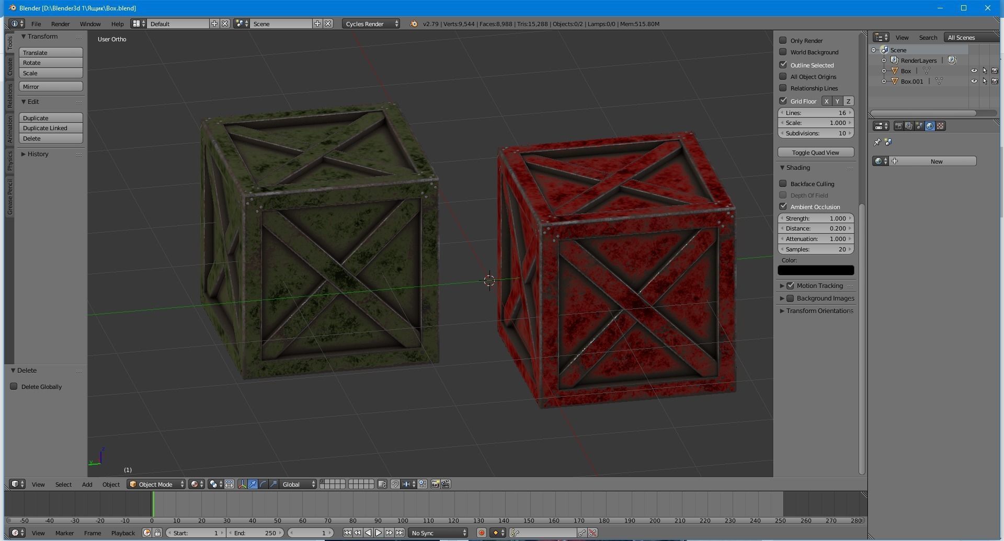The height and width of the screenshot is (541, 1004).
Task: Open the File menu
Action: pyautogui.click(x=36, y=24)
